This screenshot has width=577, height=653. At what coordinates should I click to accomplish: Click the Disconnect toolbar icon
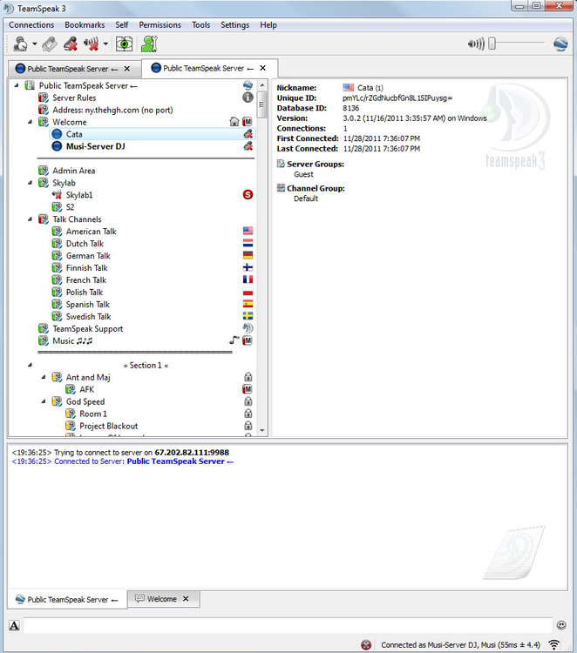(x=50, y=44)
